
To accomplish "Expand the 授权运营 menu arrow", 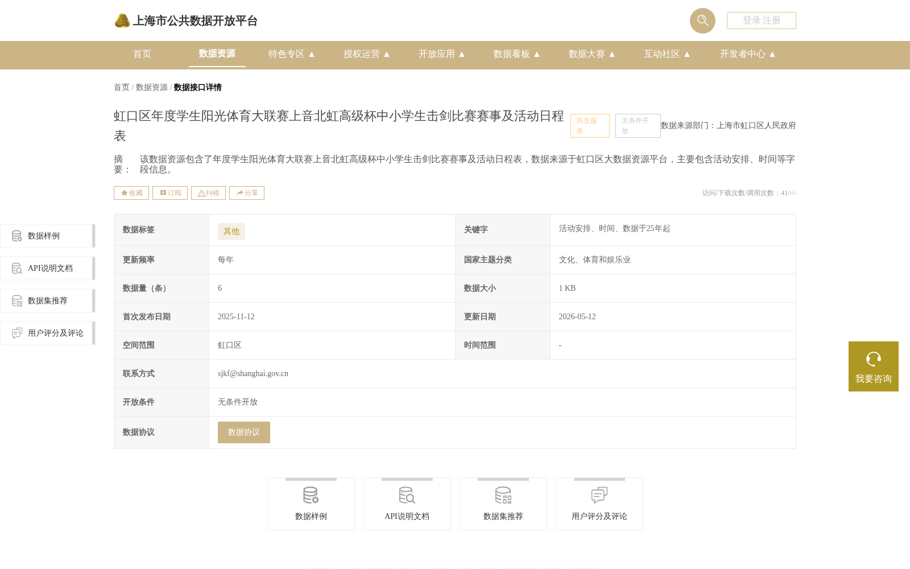I will click(387, 54).
